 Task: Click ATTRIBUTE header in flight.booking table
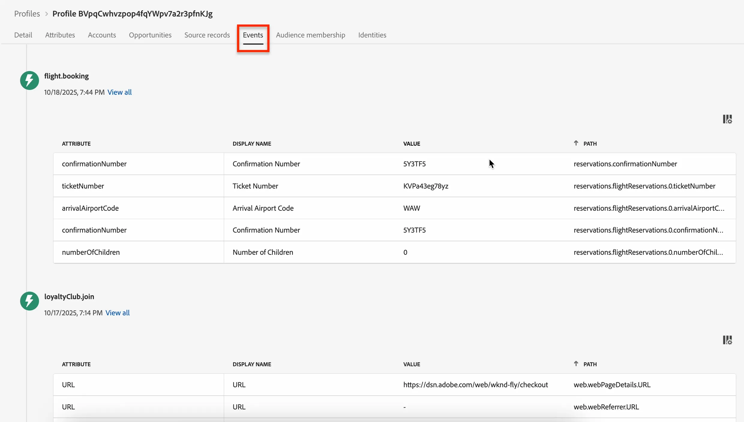click(76, 144)
